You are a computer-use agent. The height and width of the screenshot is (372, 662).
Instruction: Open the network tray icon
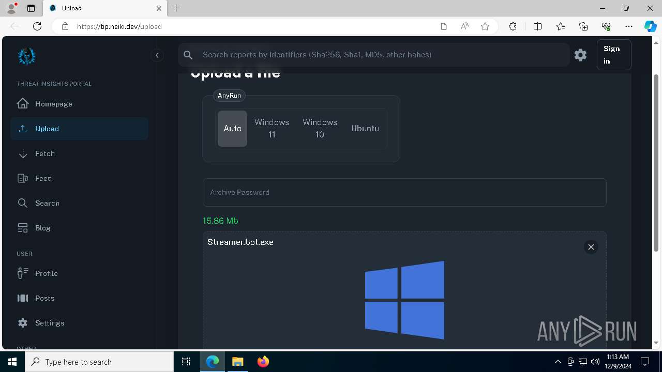pyautogui.click(x=583, y=362)
